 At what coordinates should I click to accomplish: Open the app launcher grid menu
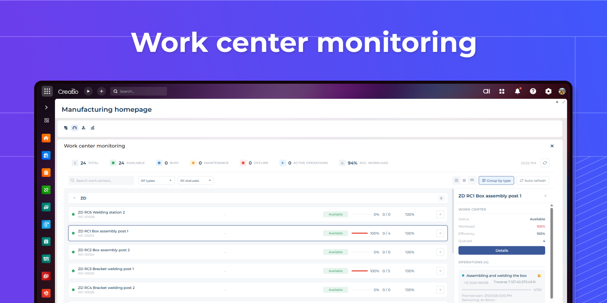47,91
